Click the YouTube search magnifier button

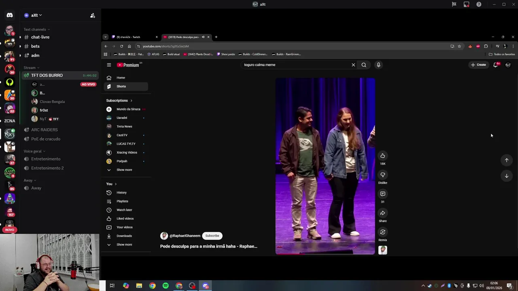point(364,65)
